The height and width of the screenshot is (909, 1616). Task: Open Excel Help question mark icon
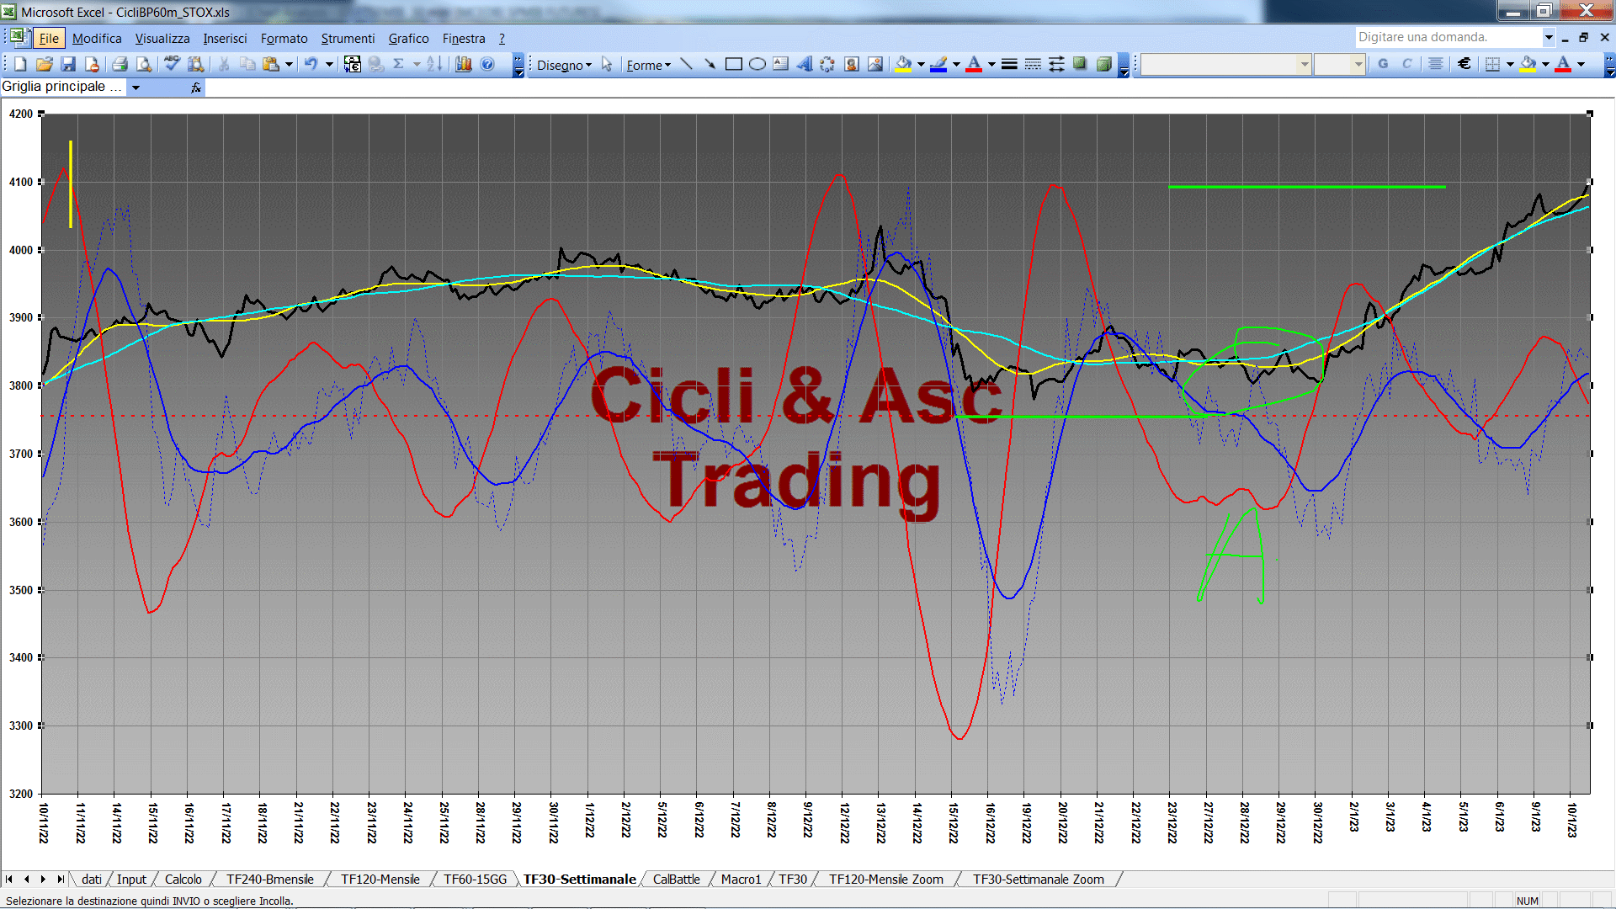point(487,64)
